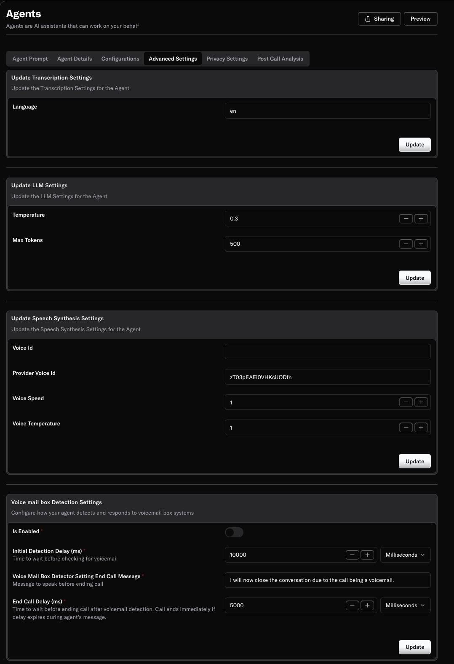The image size is (454, 664).
Task: Decrease Voice Temperature with minus icon
Action: tap(406, 428)
